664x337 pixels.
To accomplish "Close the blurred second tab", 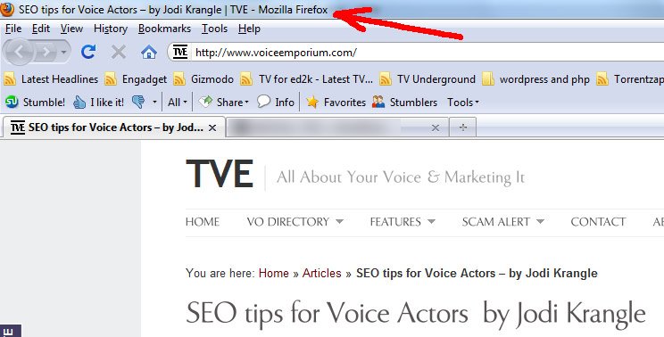I will [435, 127].
